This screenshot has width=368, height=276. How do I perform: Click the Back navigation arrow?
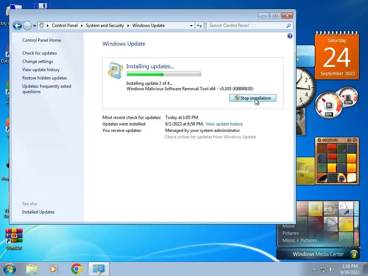point(17,26)
